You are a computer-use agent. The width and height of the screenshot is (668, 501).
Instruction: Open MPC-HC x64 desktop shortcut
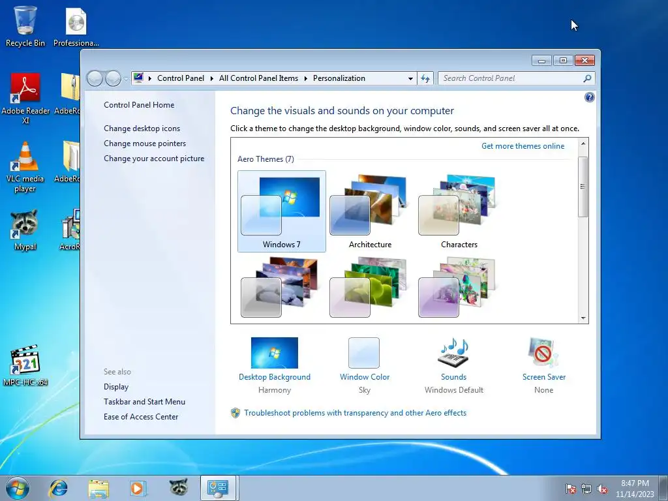[25, 365]
